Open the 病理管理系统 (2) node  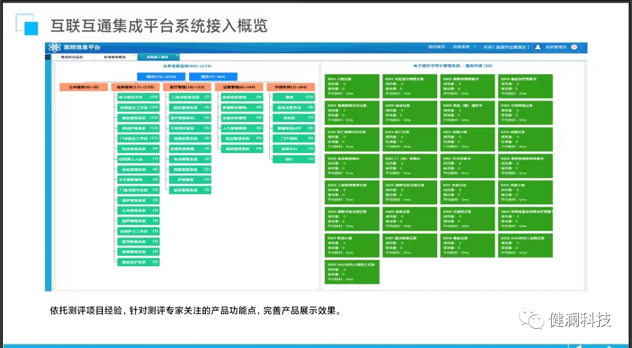[138, 252]
